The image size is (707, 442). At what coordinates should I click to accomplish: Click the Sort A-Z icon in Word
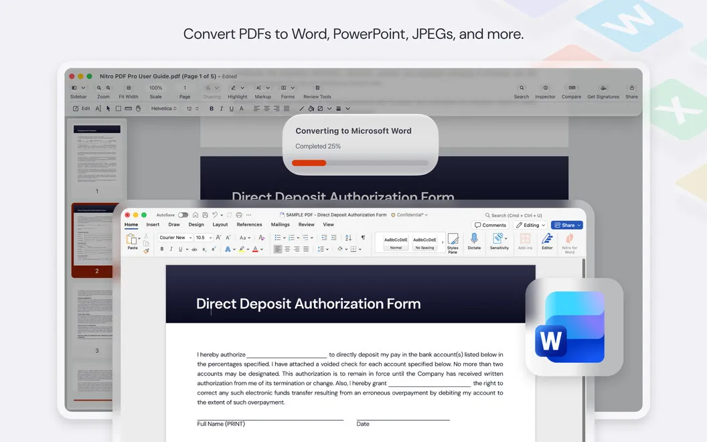348,237
